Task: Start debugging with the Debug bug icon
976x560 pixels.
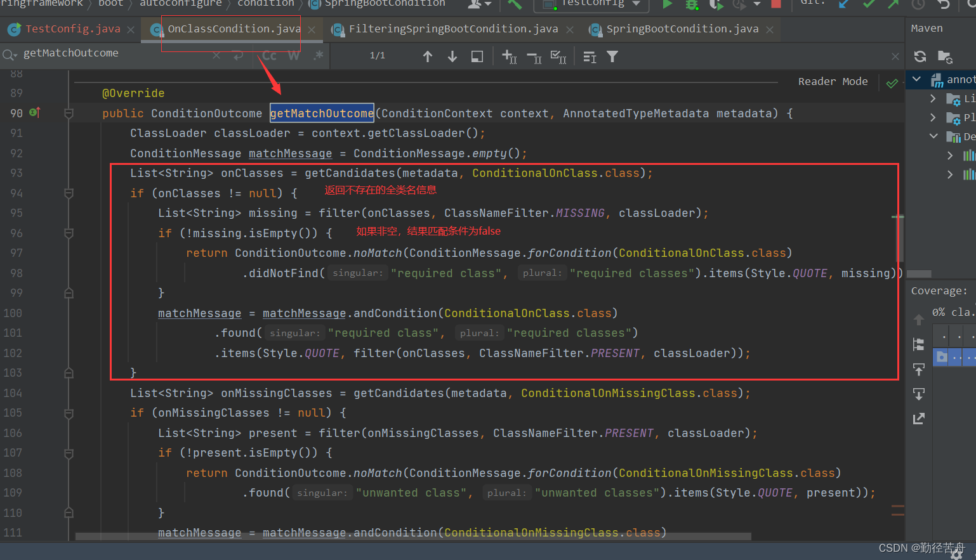Action: pyautogui.click(x=692, y=4)
